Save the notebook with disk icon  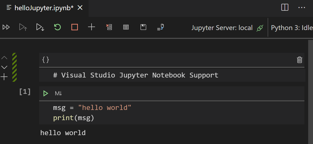(x=143, y=27)
